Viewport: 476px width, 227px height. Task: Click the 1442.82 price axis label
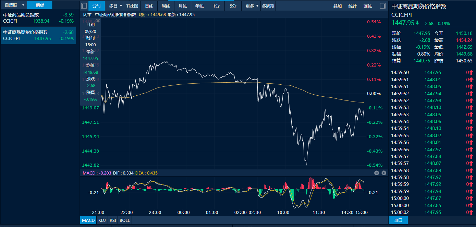coord(91,165)
